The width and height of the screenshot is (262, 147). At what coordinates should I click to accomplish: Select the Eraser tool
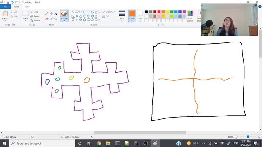point(47,19)
